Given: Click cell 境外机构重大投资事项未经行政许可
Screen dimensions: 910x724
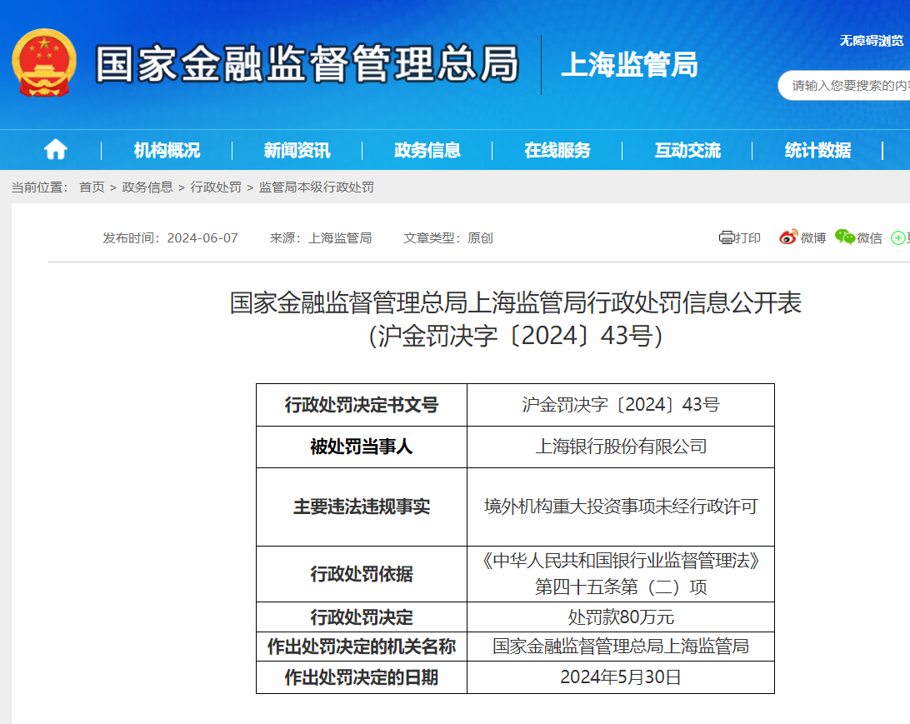Looking at the screenshot, I should pyautogui.click(x=620, y=507).
